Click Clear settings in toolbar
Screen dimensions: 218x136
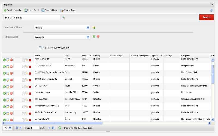(x=68, y=10)
